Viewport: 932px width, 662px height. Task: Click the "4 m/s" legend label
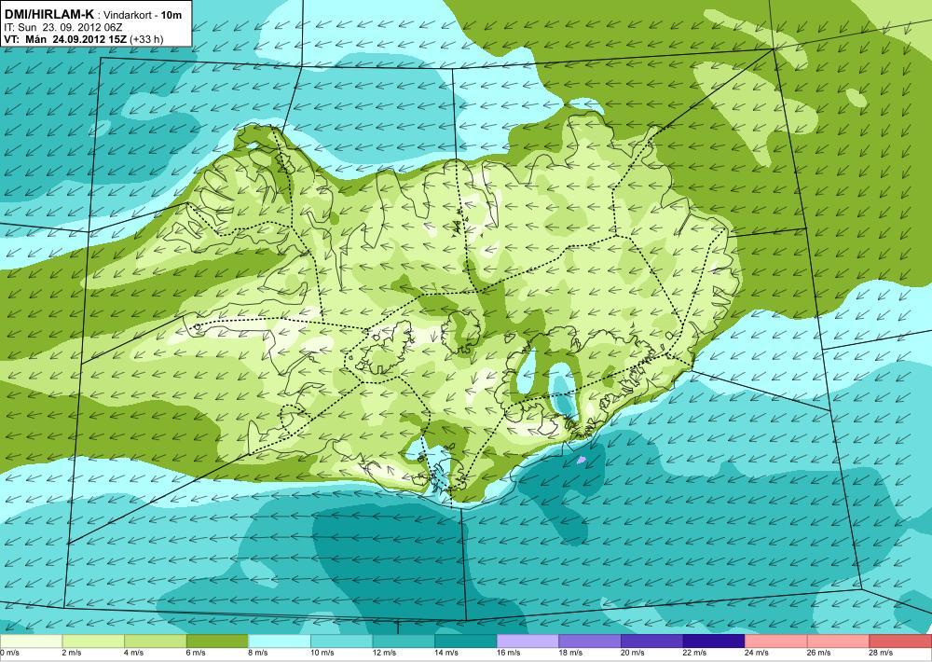(133, 653)
